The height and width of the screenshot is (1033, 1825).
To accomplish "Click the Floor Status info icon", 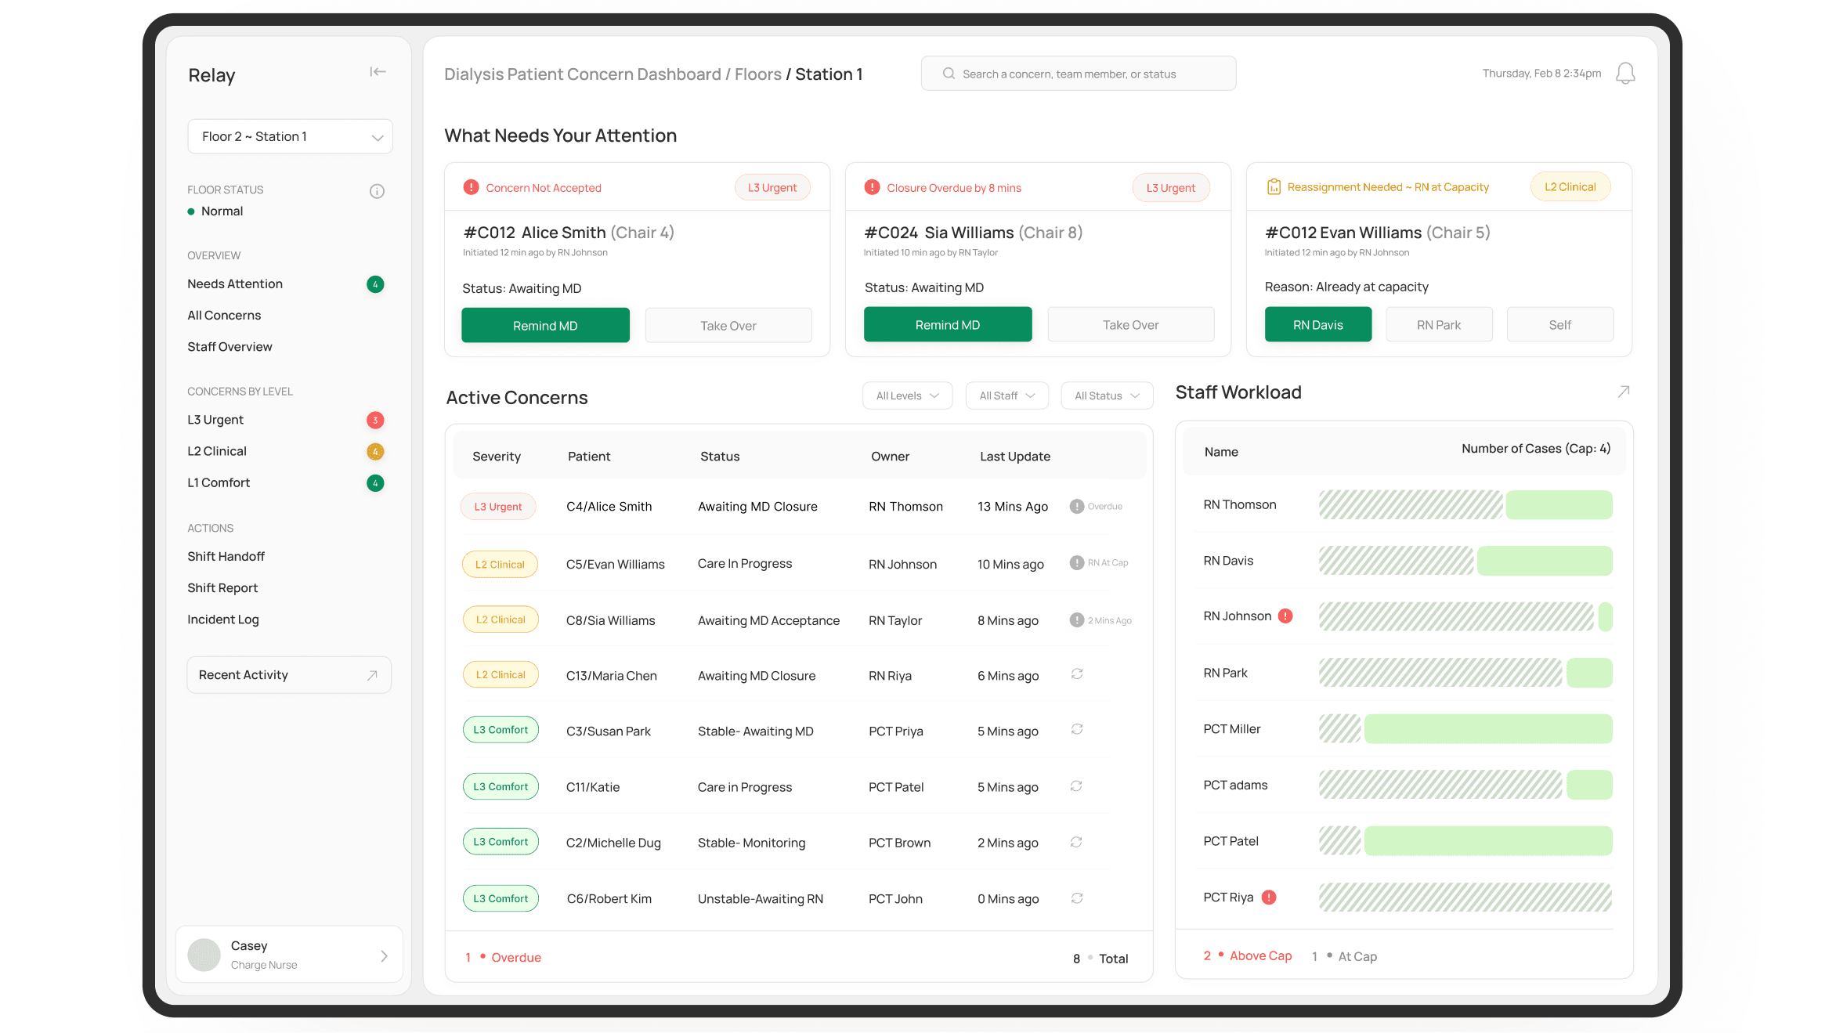I will point(377,191).
